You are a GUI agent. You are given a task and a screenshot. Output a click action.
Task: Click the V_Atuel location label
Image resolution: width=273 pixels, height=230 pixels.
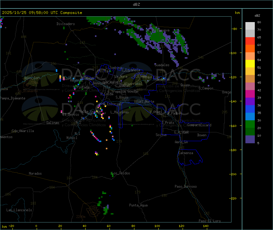[x=156, y=112]
